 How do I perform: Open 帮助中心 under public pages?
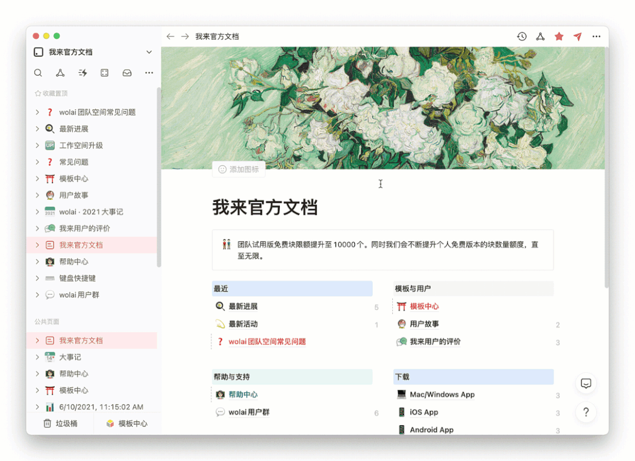[92, 373]
